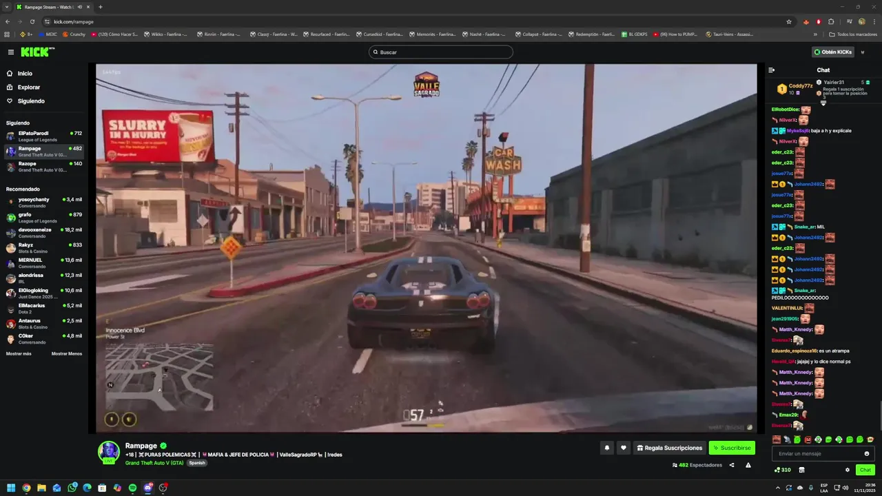Click the green Chat send button
Viewport: 882px width, 496px height.
click(865, 470)
